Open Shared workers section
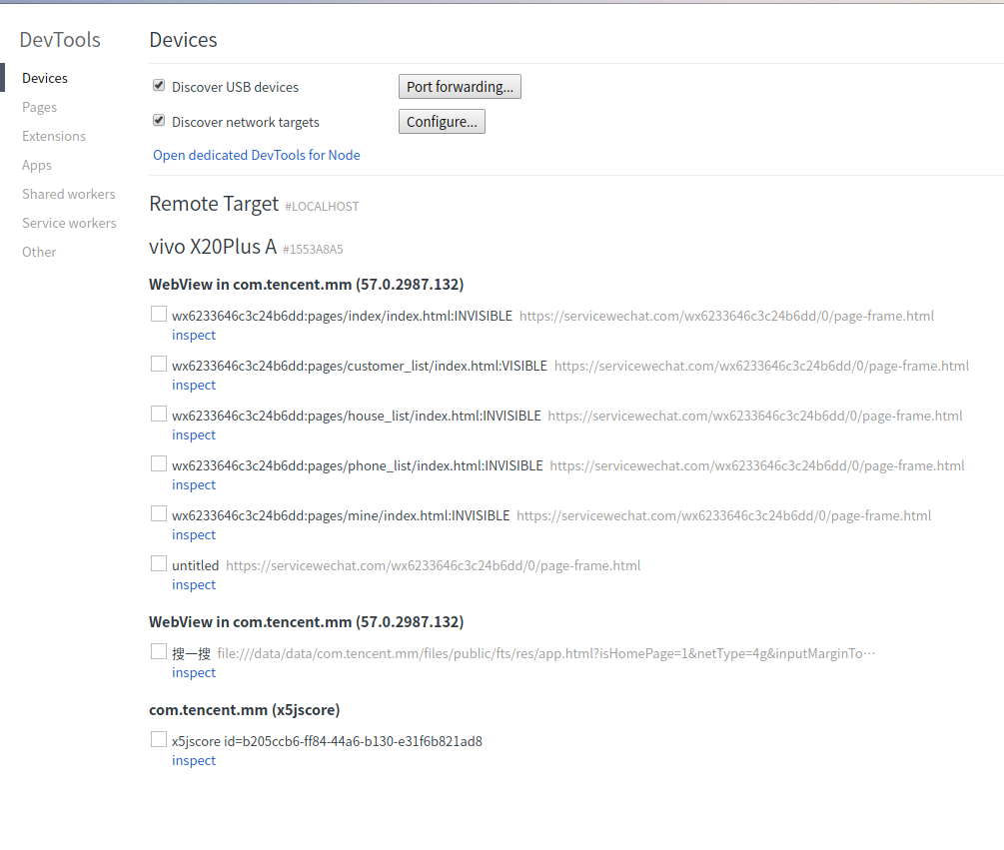Image resolution: width=1004 pixels, height=850 pixels. click(x=69, y=194)
